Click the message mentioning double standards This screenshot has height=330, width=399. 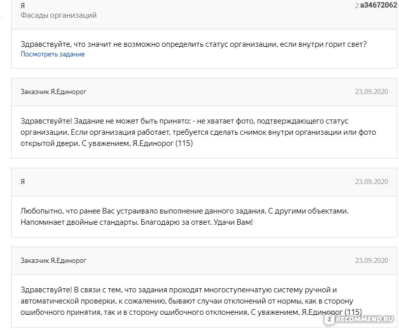coord(185,217)
